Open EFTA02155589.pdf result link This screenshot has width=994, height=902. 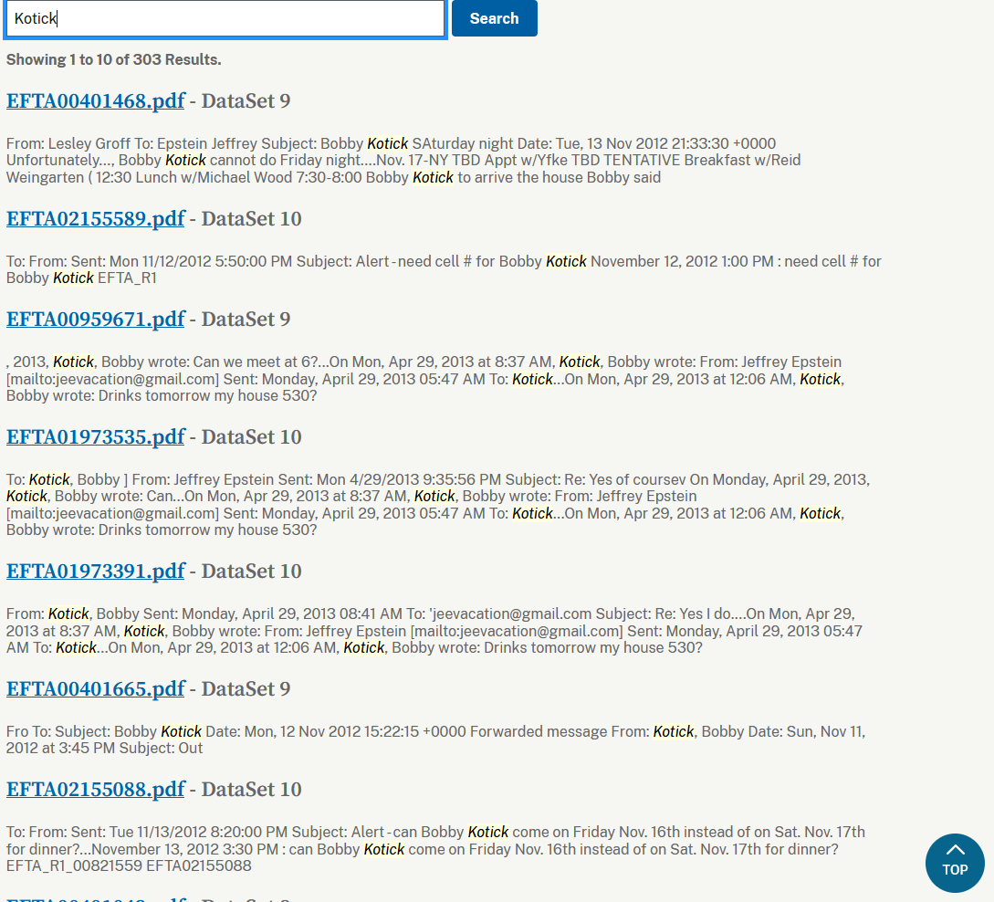click(x=95, y=219)
